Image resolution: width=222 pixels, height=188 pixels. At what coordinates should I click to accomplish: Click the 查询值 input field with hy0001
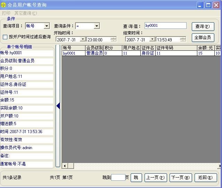point(165,26)
